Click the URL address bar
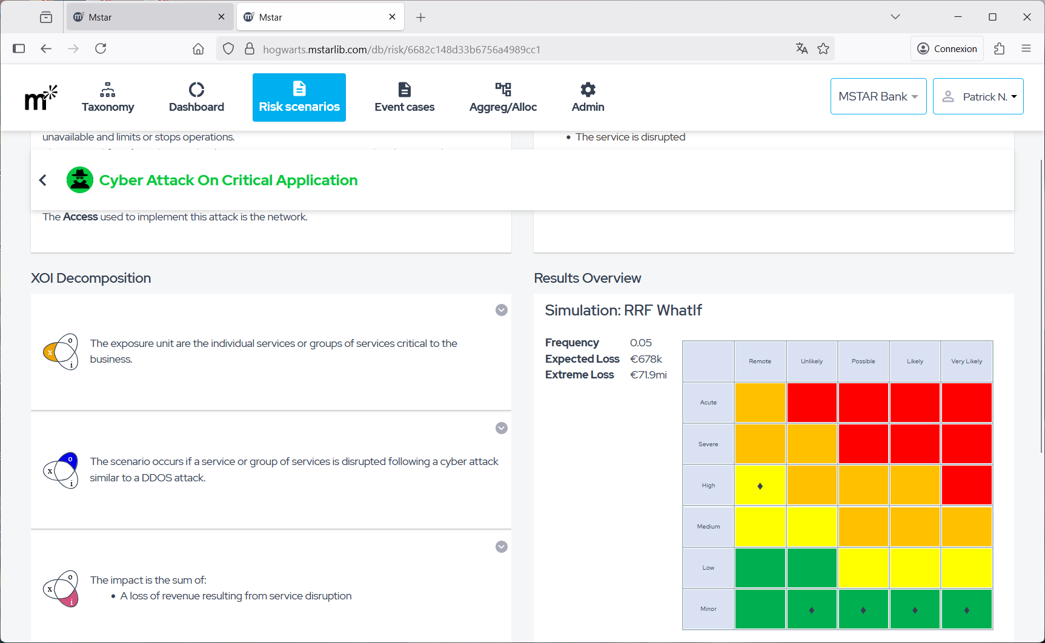This screenshot has width=1045, height=643. click(x=525, y=49)
